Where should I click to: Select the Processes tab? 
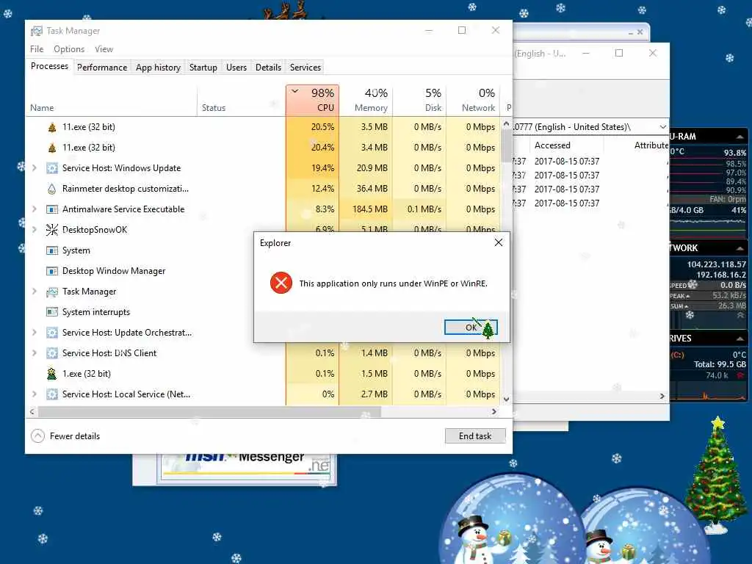[x=49, y=66]
